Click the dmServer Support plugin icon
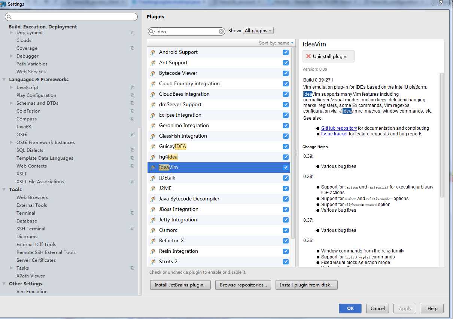453x319 pixels. (x=153, y=105)
